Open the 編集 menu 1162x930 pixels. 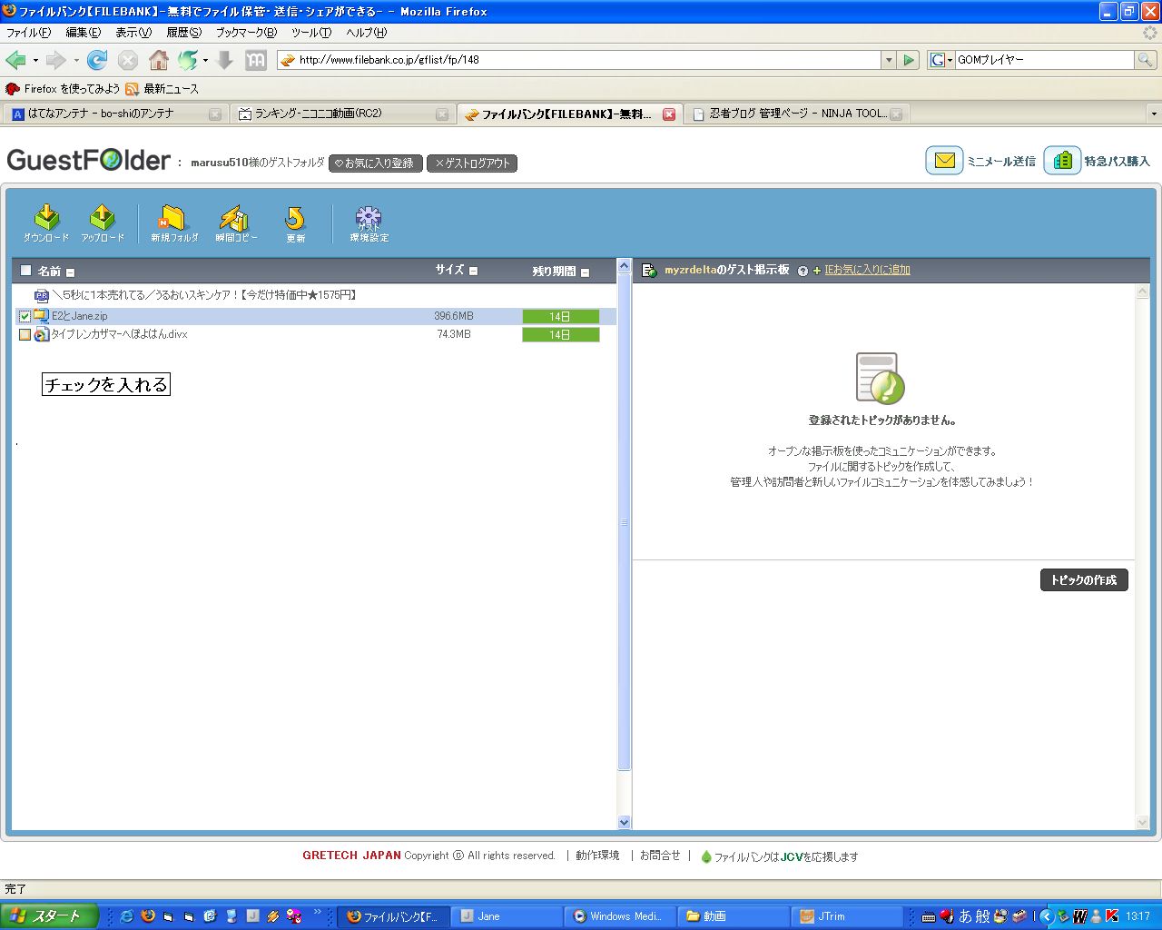click(x=84, y=32)
